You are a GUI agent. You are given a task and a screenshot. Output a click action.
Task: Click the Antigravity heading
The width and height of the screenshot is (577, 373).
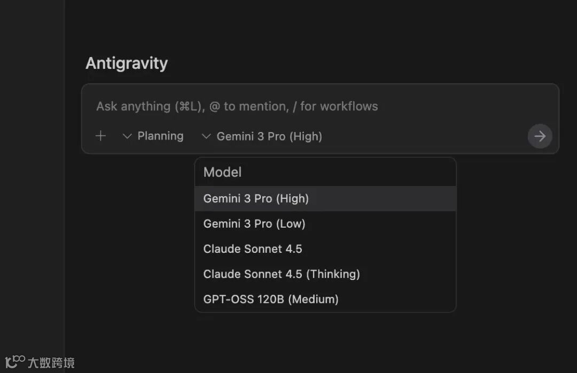127,64
